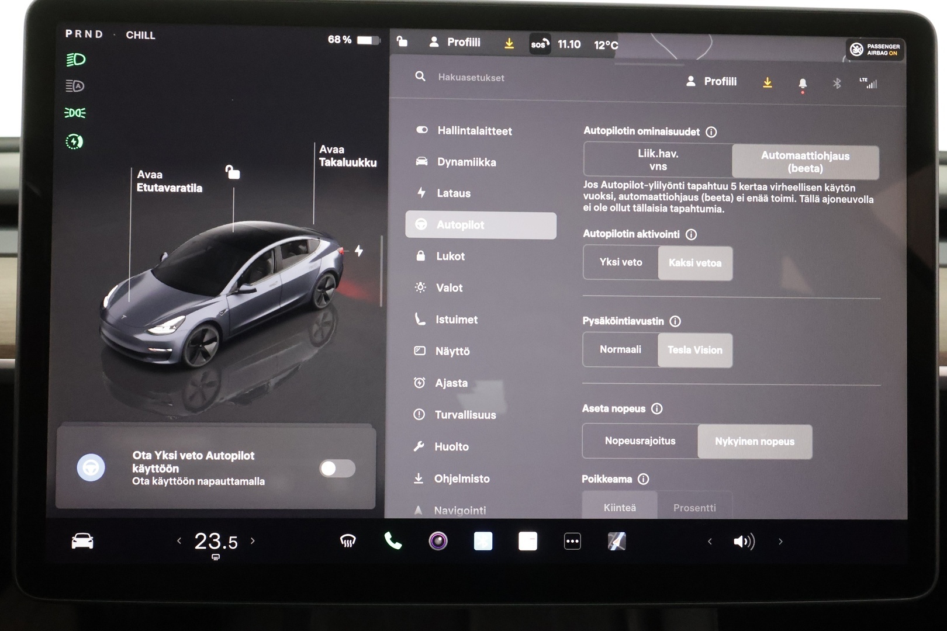Toggle Yksi veto Autopilot switch

(x=337, y=468)
